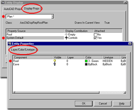Click the HIDDEN linetype for Roof
This screenshot has height=110, width=134.
click(x=107, y=61)
